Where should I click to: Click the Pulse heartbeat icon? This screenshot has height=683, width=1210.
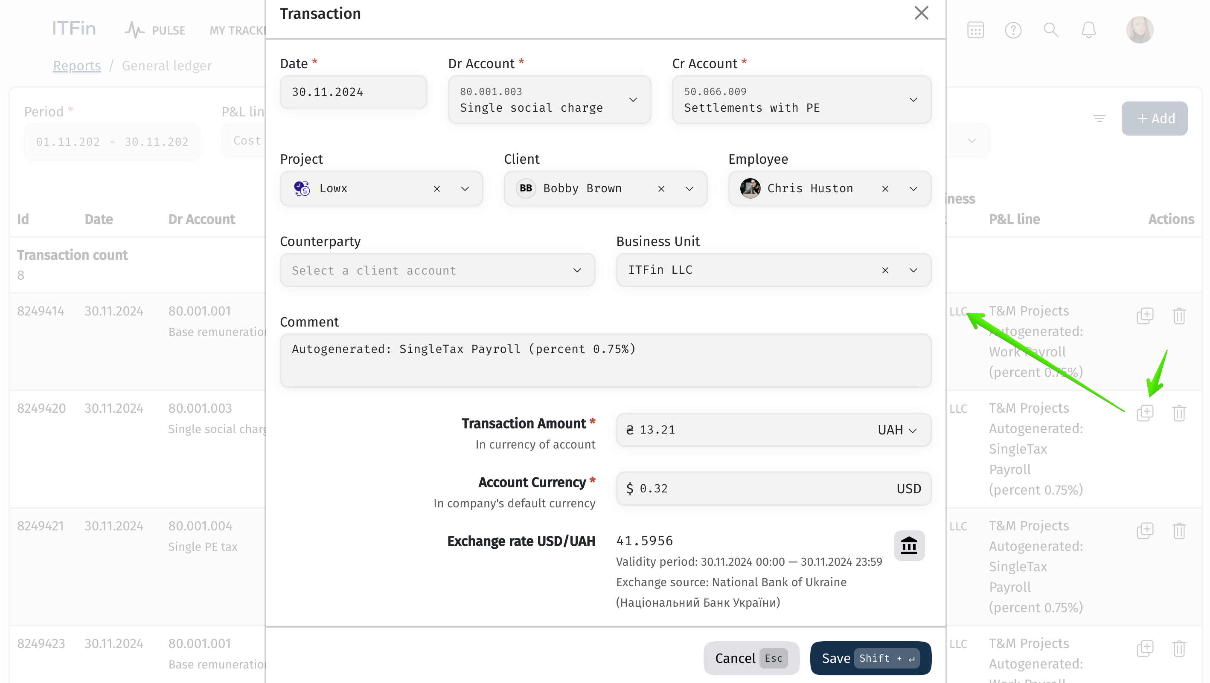pos(134,30)
